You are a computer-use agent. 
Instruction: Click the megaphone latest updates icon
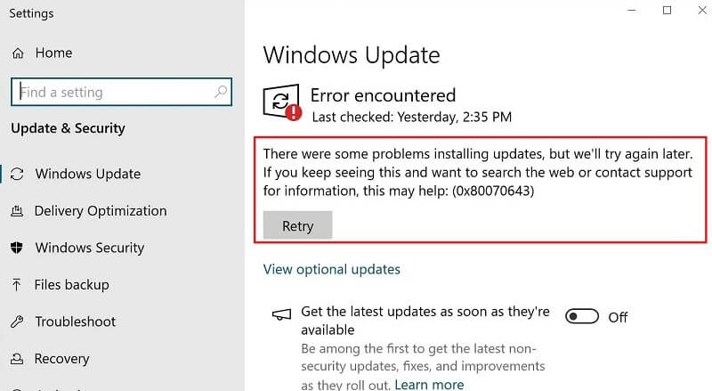click(282, 314)
